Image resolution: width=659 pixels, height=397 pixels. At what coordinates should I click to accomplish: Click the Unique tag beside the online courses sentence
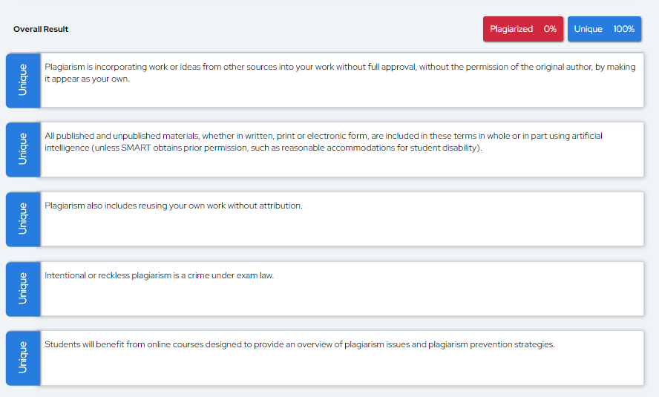pos(23,358)
